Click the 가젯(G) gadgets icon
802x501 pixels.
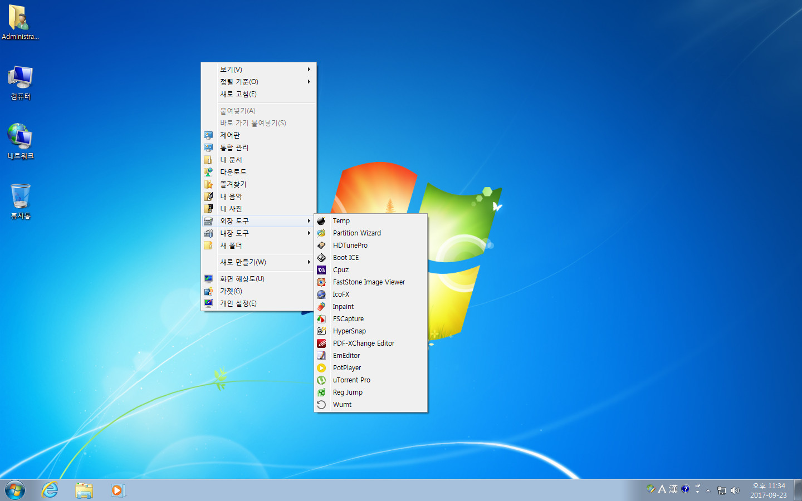[x=208, y=291]
